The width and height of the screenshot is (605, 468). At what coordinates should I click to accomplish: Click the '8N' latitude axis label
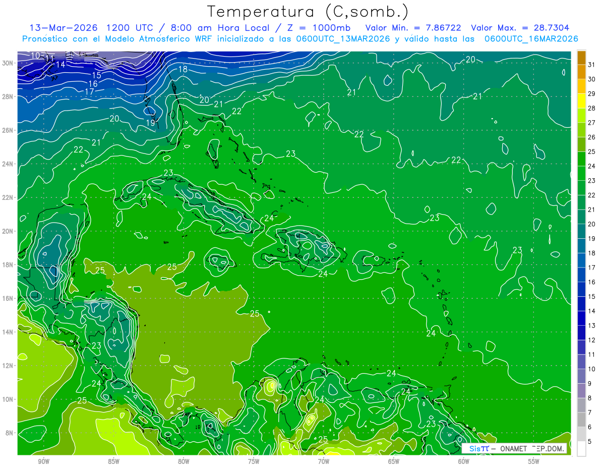tap(10, 433)
